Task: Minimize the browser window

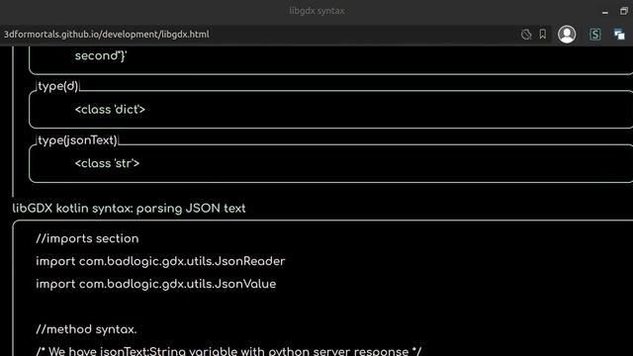Action: [604, 12]
